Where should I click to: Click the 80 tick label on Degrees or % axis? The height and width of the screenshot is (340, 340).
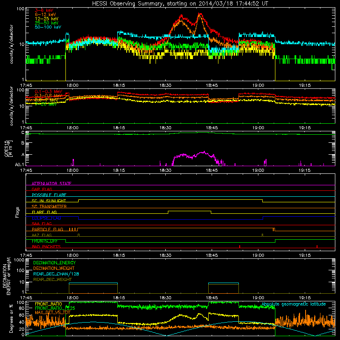tap(22, 308)
